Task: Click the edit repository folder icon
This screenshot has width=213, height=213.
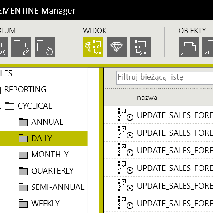Action: point(21,47)
